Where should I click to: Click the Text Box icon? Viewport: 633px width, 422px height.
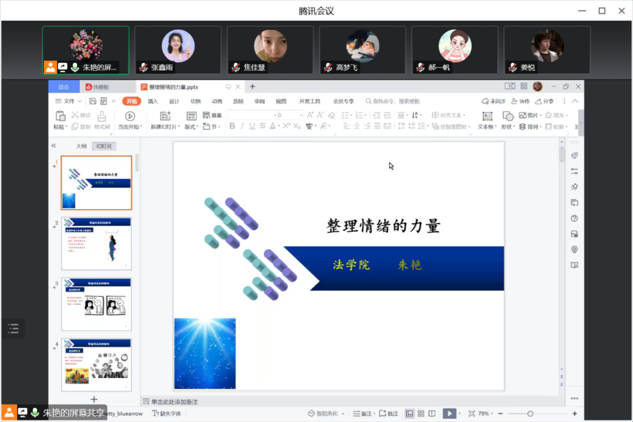(487, 116)
